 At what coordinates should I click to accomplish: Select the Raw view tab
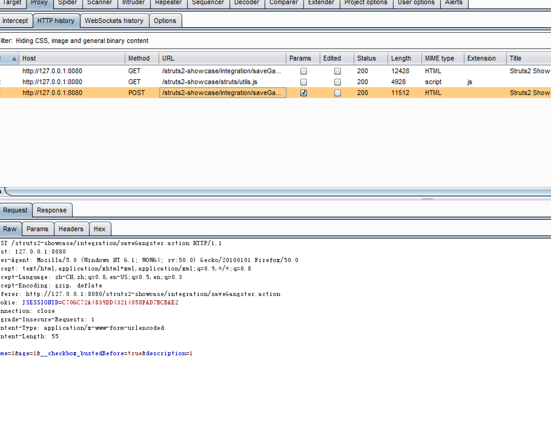point(10,229)
